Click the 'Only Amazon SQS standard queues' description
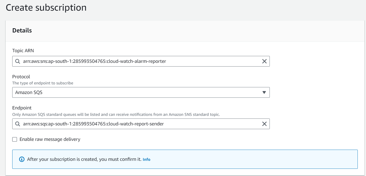This screenshot has height=176, width=366. tap(116, 114)
